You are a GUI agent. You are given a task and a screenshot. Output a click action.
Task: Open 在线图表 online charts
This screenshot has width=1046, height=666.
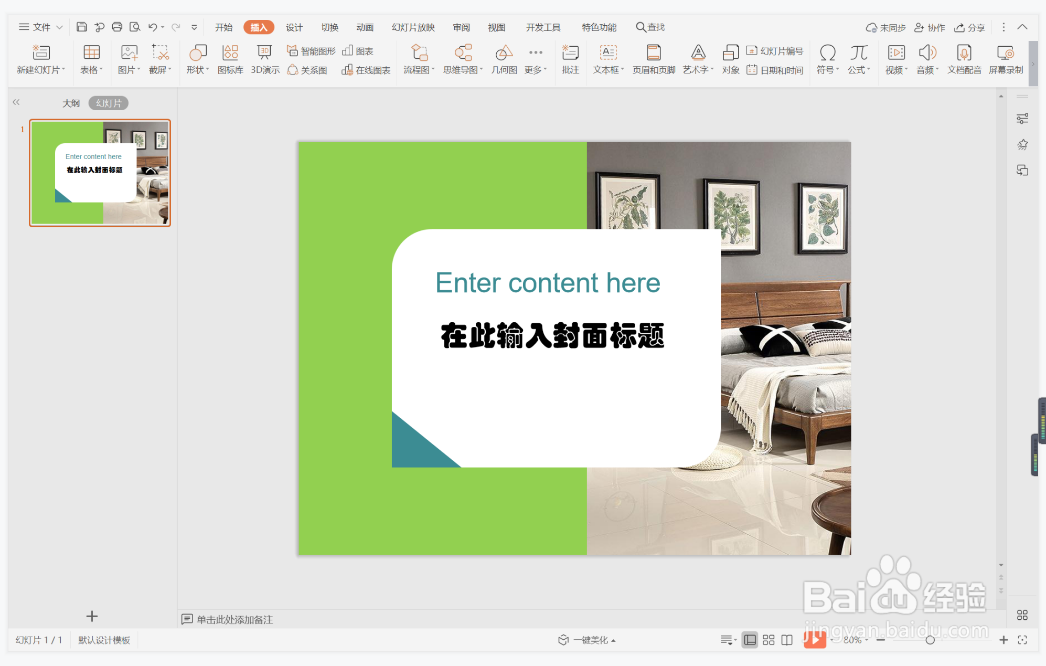pos(366,70)
